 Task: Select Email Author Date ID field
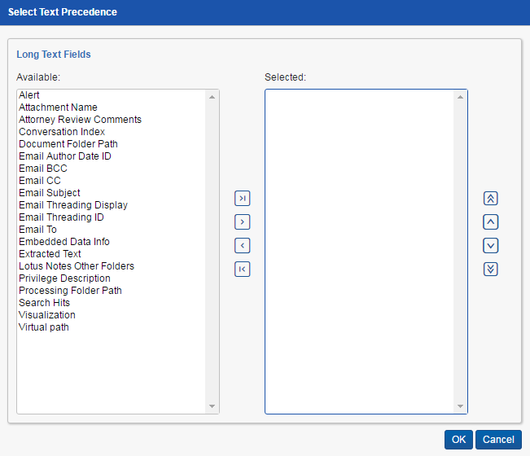(112, 156)
